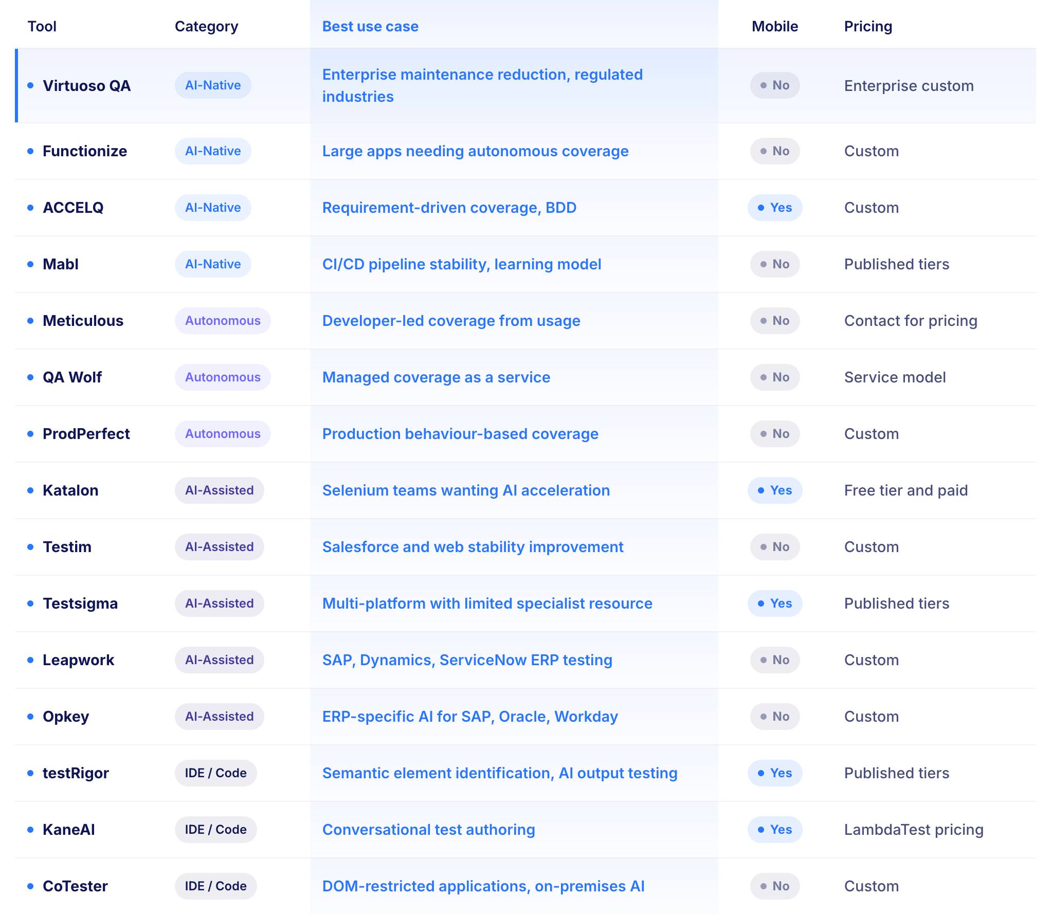Click the QA Wolf tool name

point(72,377)
